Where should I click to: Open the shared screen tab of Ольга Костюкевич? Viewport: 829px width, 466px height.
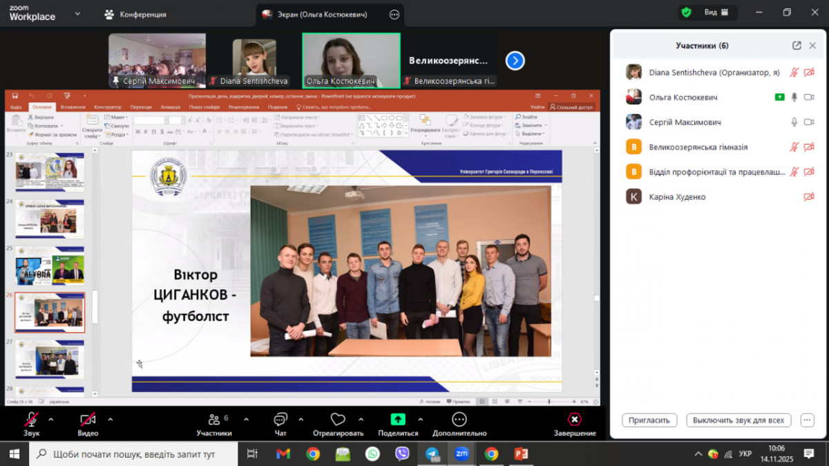point(322,14)
